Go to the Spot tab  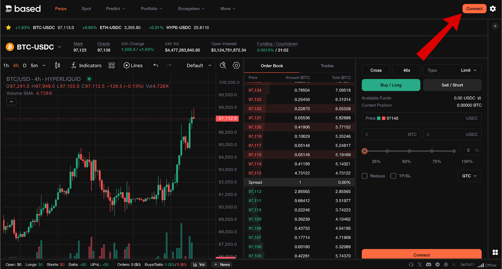pyautogui.click(x=86, y=9)
